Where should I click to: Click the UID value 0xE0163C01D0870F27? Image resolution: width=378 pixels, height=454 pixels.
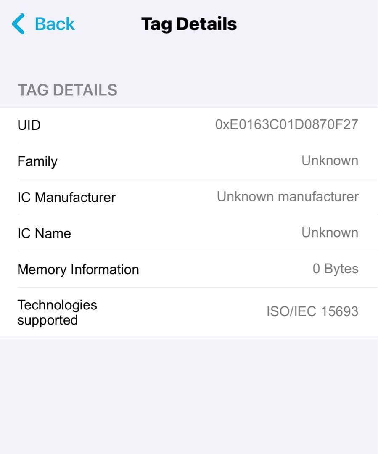coord(287,125)
